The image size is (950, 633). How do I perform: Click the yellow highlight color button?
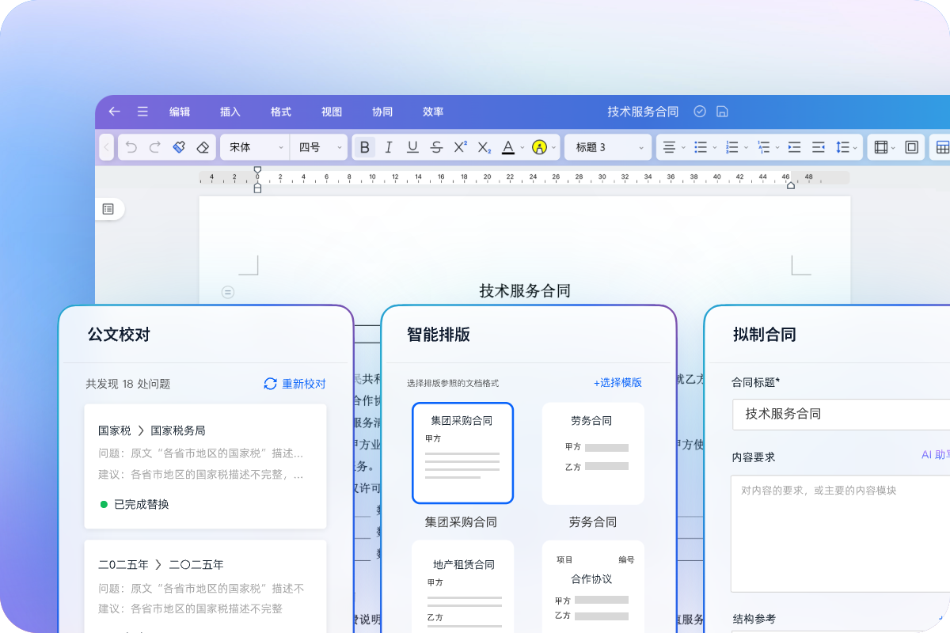click(540, 147)
